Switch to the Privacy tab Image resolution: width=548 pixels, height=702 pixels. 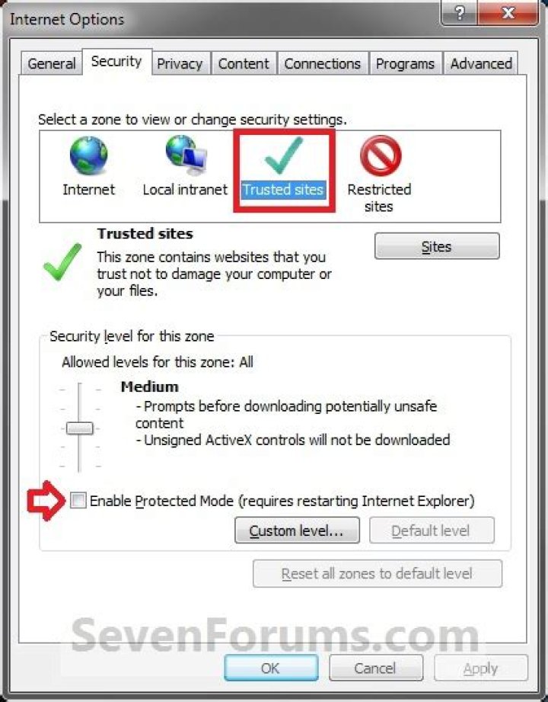pyautogui.click(x=180, y=63)
